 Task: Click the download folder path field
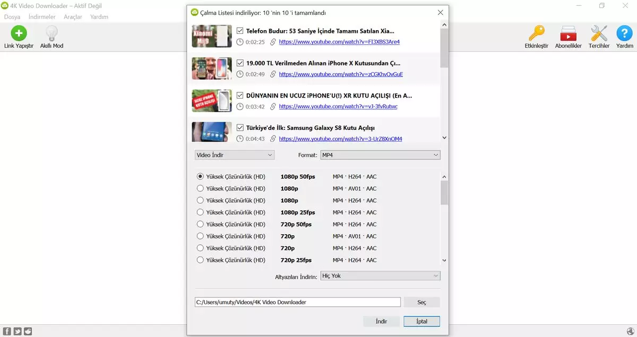[x=297, y=302]
